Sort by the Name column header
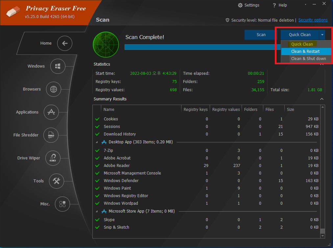Viewport: 333px width, 248px height. pos(141,110)
